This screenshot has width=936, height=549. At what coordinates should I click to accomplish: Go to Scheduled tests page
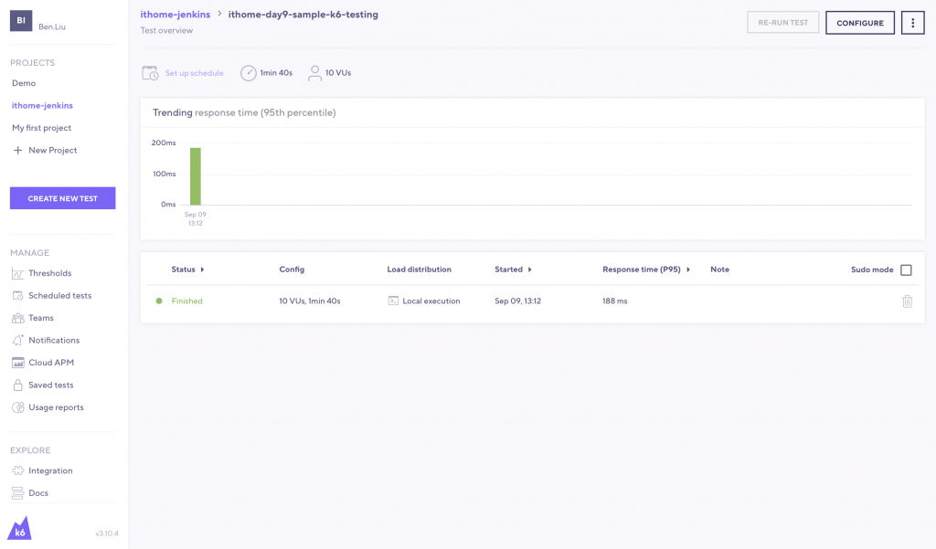[x=60, y=295]
